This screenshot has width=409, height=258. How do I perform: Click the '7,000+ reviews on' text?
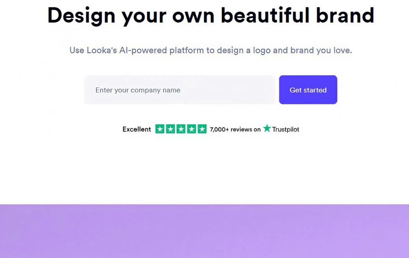coord(235,129)
